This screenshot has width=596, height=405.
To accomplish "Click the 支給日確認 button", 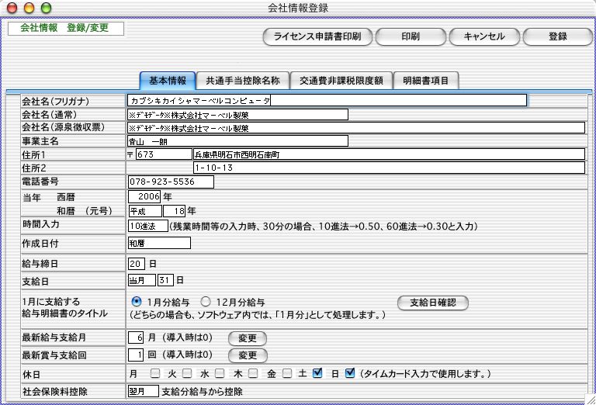I will pos(432,302).
